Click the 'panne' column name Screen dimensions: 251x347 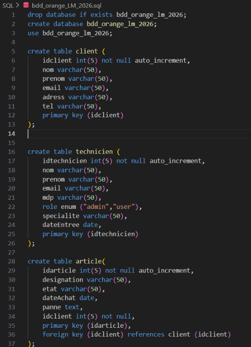click(52, 307)
